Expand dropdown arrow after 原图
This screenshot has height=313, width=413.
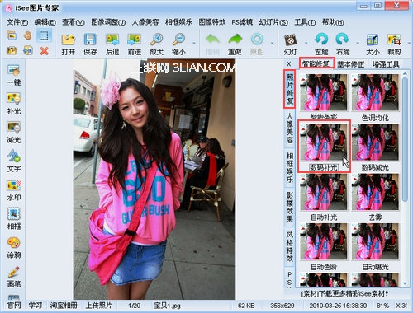tap(273, 43)
